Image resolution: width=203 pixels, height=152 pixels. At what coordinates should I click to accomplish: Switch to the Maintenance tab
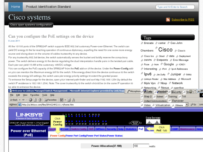[187, 129]
